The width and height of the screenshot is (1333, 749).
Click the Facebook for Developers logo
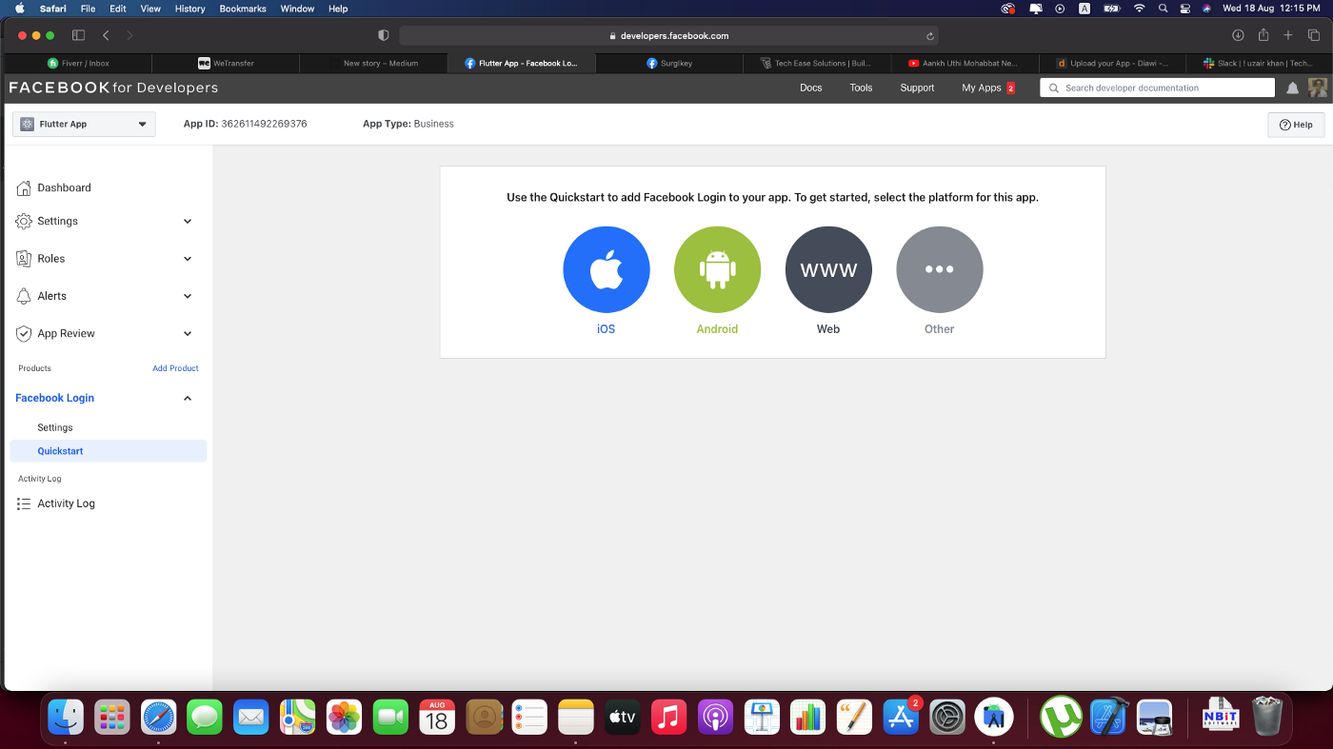113,88
